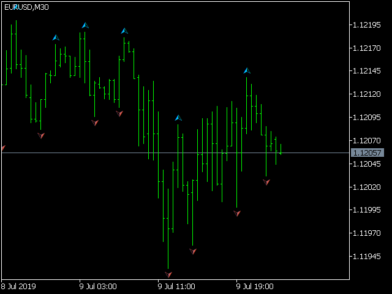Screen dimensions: 392x294
Task: Click the 1.12195 price scale label
Action: [366, 24]
